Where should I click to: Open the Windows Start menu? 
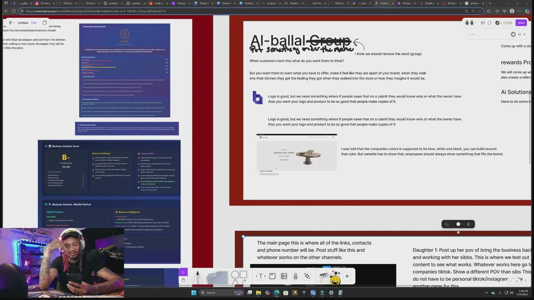193,292
